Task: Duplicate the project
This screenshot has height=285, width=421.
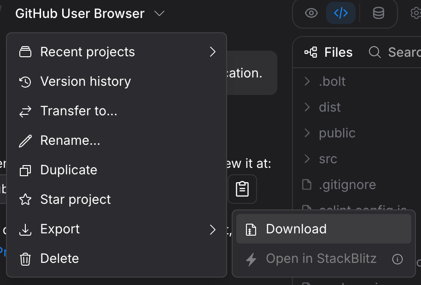Action: click(117, 170)
